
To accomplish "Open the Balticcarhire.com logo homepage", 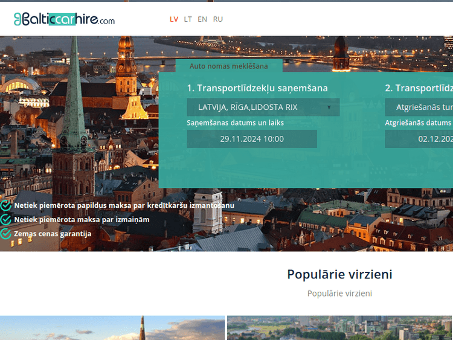I will pos(64,19).
